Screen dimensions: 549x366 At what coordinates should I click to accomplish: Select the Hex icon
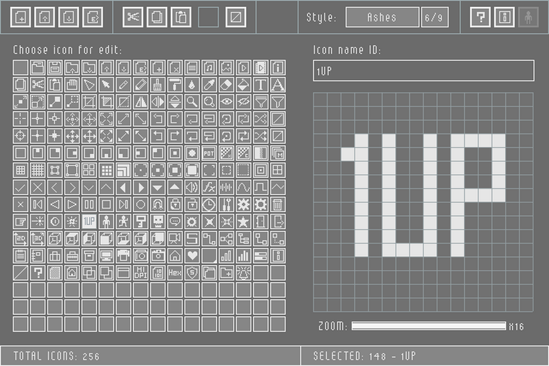175,273
